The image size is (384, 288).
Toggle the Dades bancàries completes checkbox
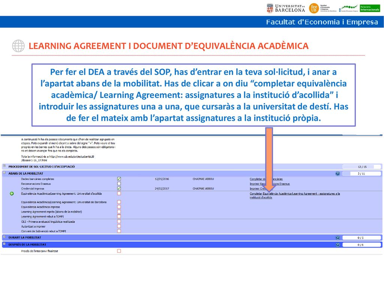(119, 179)
